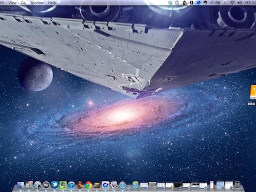This screenshot has height=192, width=256.
Task: Open the View menu
Action: 12,3
